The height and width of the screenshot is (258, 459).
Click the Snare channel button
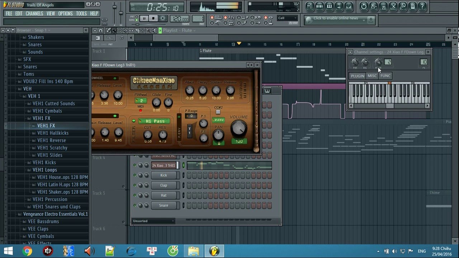164,205
